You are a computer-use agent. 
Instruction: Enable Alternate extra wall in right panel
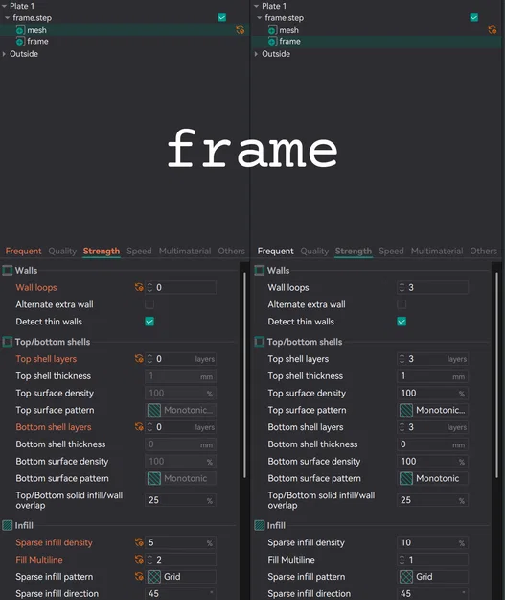click(402, 304)
